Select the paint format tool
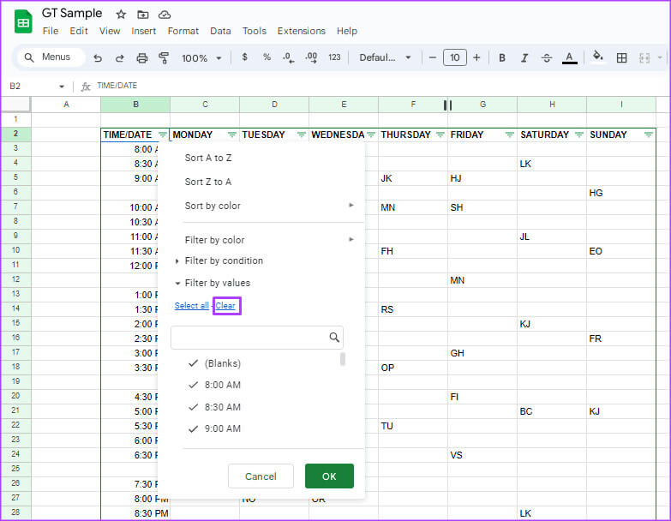Viewport: 671px width, 521px height. [x=164, y=58]
